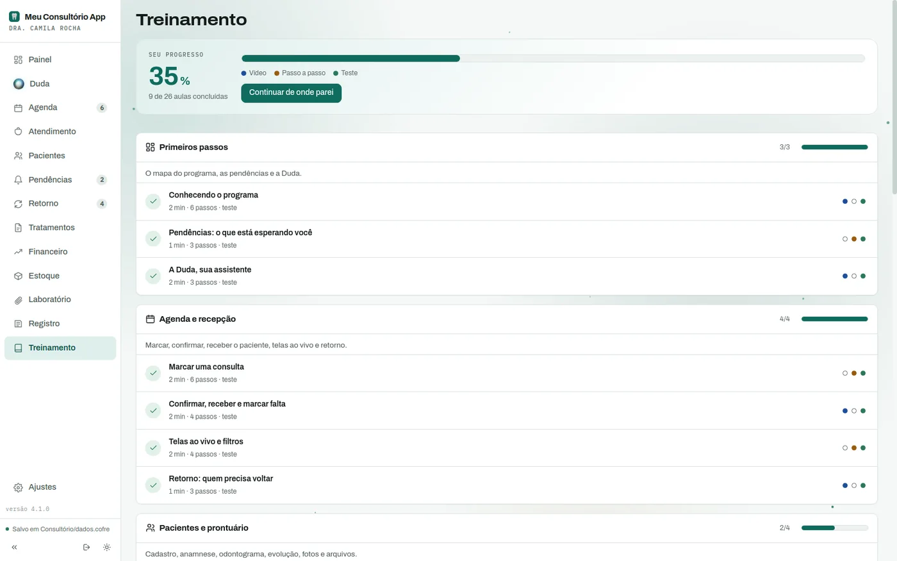Click the Retorno refresh-arrows icon
897x561 pixels.
tap(18, 204)
